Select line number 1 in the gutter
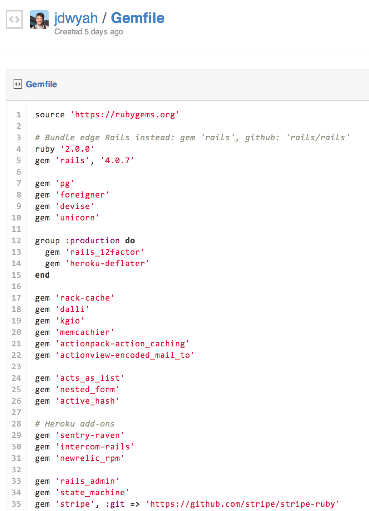This screenshot has height=511, width=369. [18, 115]
